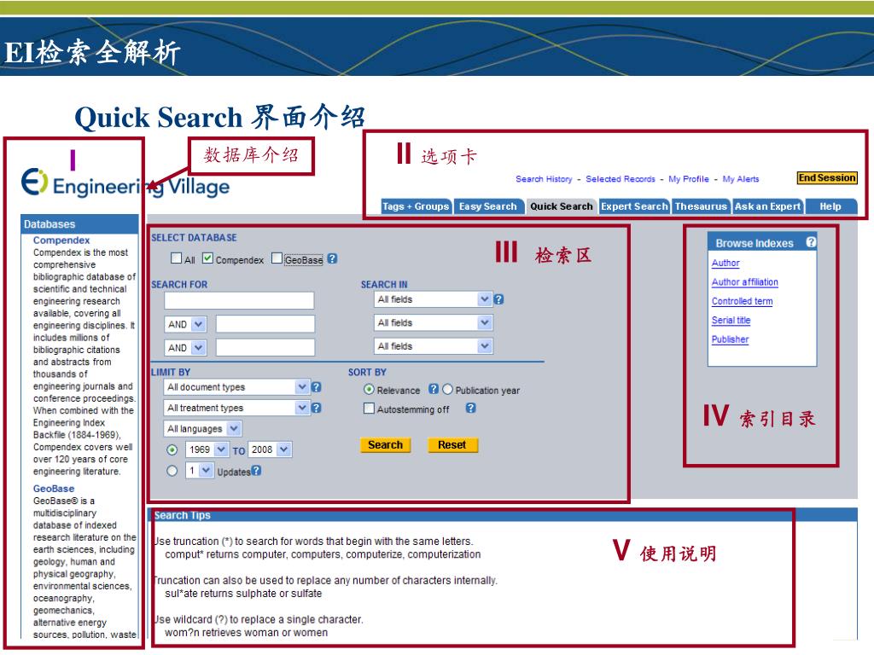The height and width of the screenshot is (655, 874).
Task: Select the year range radio button
Action: [x=172, y=449]
